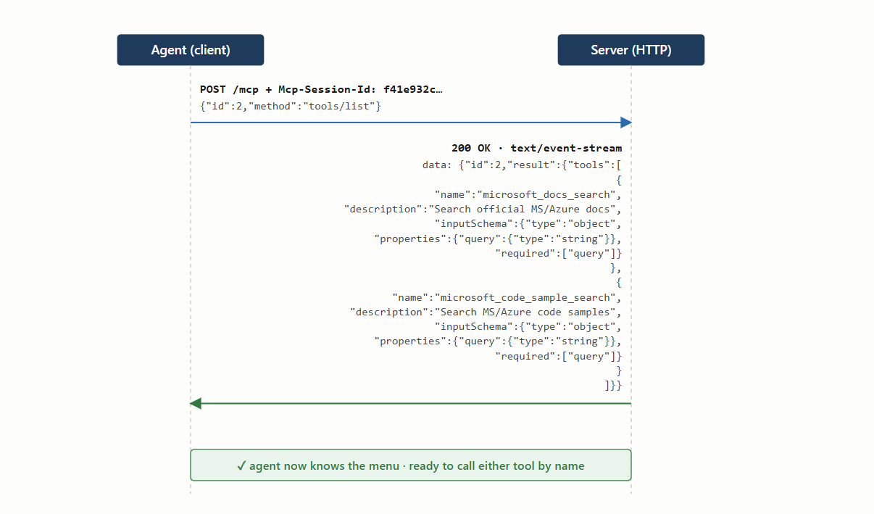The width and height of the screenshot is (874, 514).
Task: Click the checkmark icon in green note
Action: [241, 465]
